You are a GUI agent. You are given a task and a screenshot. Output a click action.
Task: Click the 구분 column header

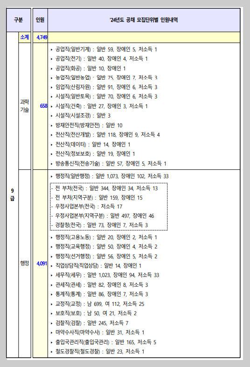19,20
